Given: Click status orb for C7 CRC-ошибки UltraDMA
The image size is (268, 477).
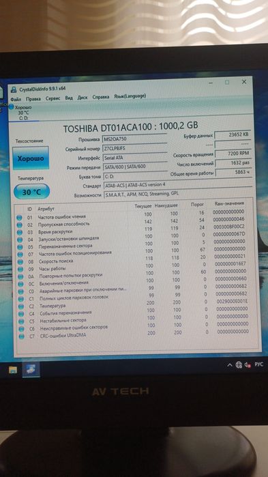Looking at the screenshot, I should (22, 336).
